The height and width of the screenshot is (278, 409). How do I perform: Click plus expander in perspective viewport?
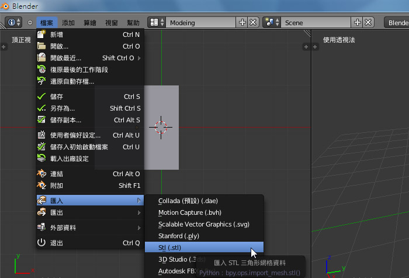(315, 47)
